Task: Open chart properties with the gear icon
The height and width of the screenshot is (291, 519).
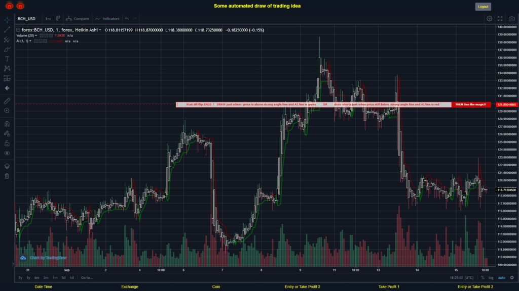Action: click(x=489, y=18)
